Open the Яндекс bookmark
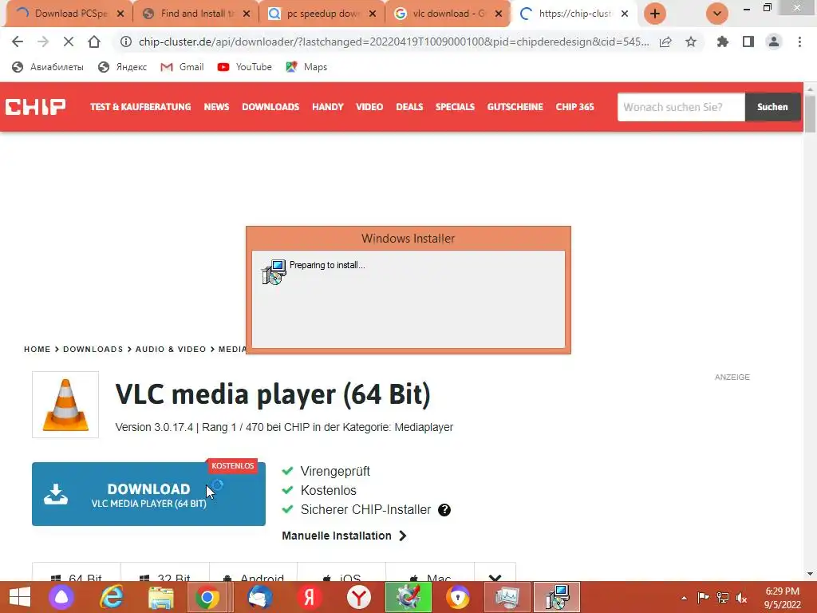 (123, 67)
